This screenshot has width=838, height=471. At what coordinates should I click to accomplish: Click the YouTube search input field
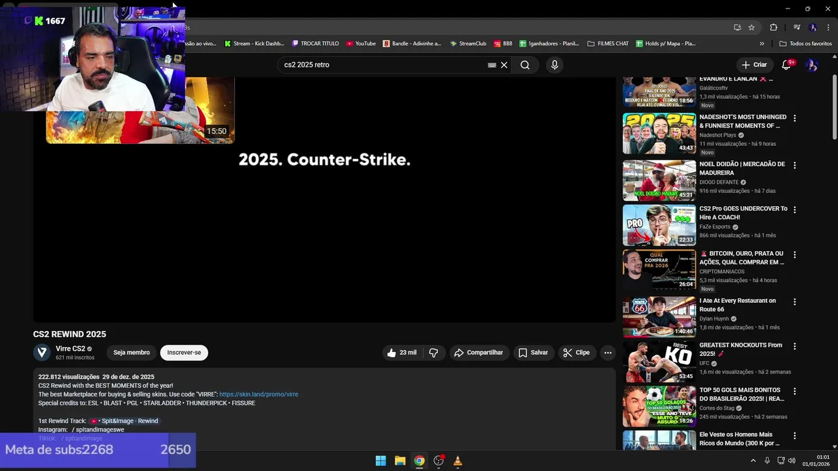coord(383,65)
